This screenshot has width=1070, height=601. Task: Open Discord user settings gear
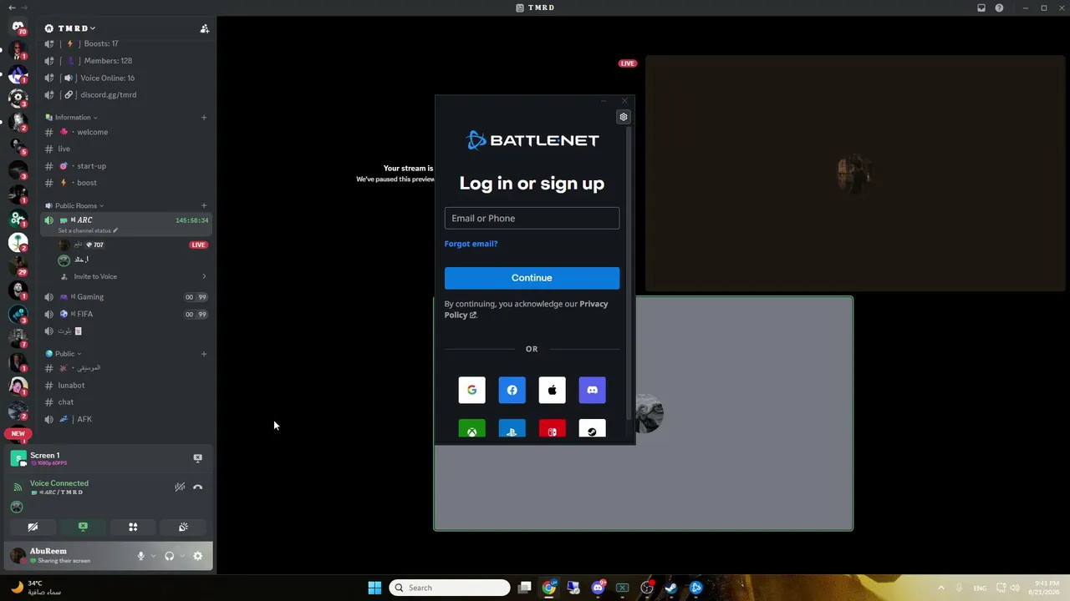[198, 556]
